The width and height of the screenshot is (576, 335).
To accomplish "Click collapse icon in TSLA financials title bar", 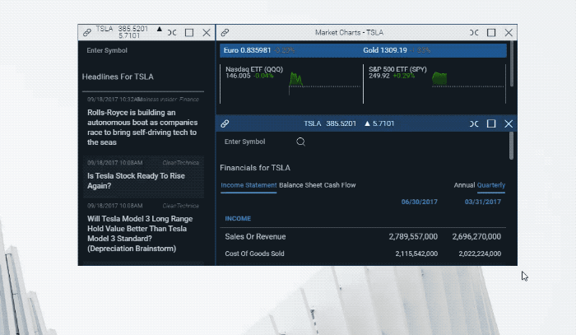I will point(474,123).
